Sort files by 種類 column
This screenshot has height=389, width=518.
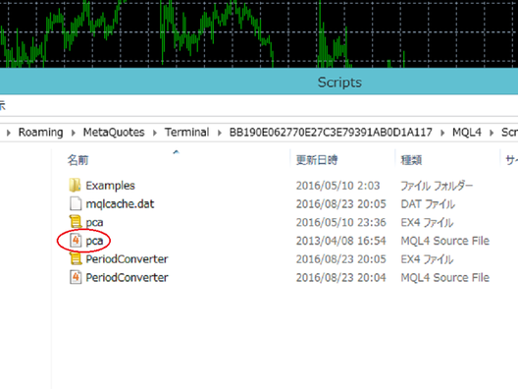411,160
